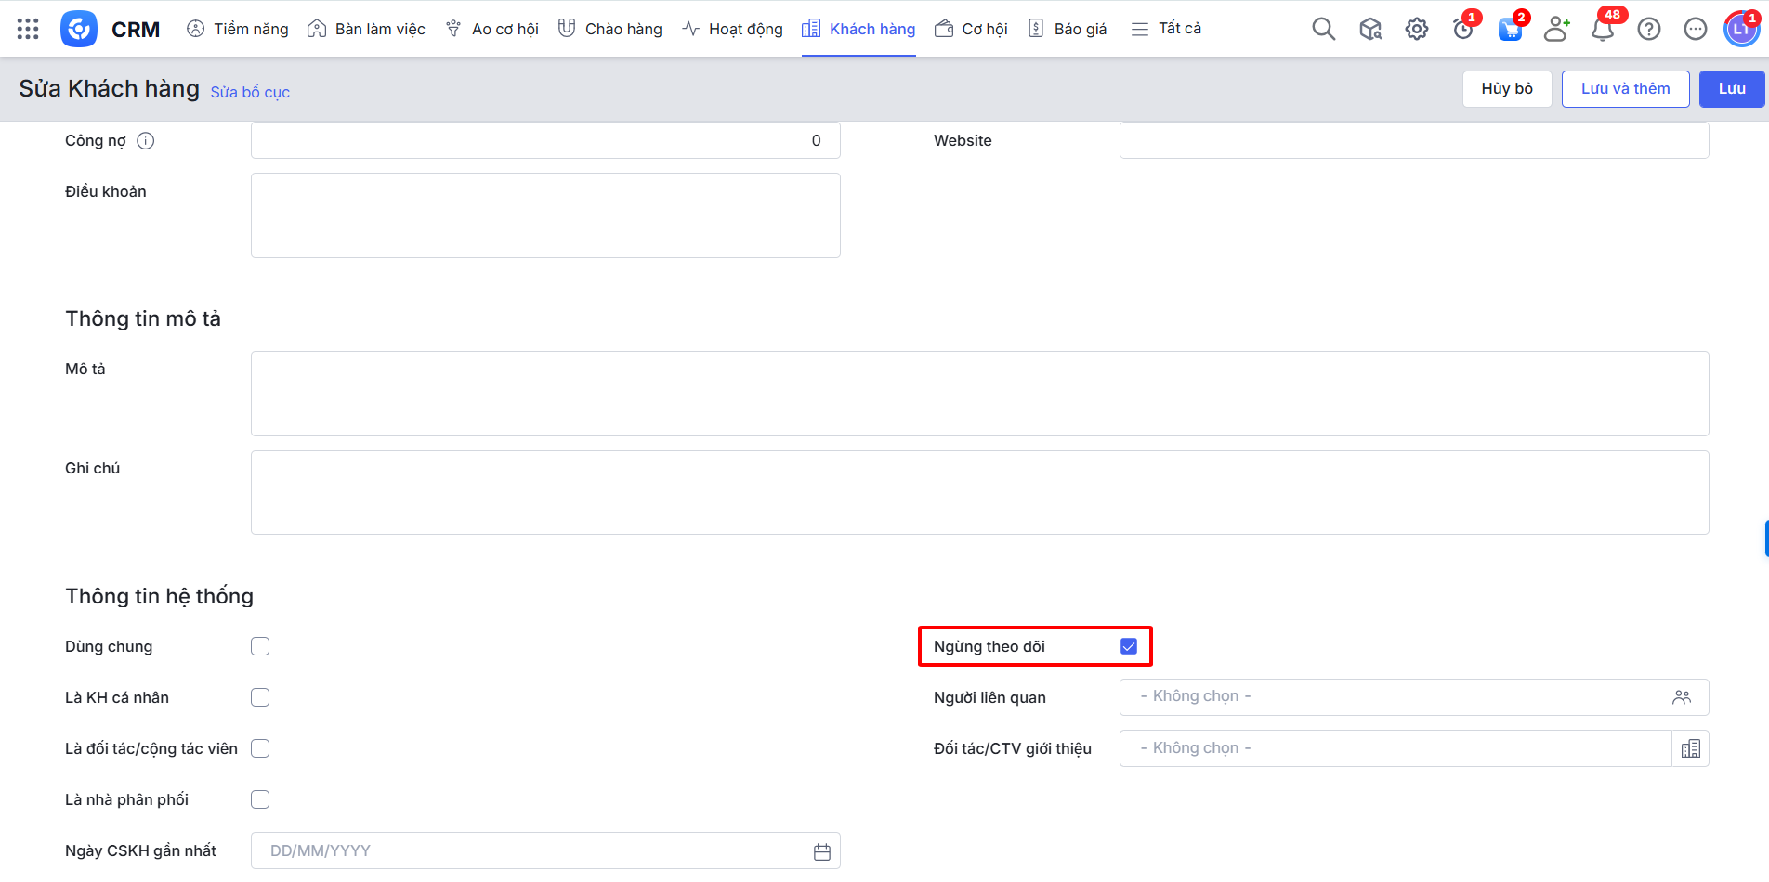The width and height of the screenshot is (1769, 882).
Task: Switch to the Tiềm năng tab
Action: pos(238,29)
